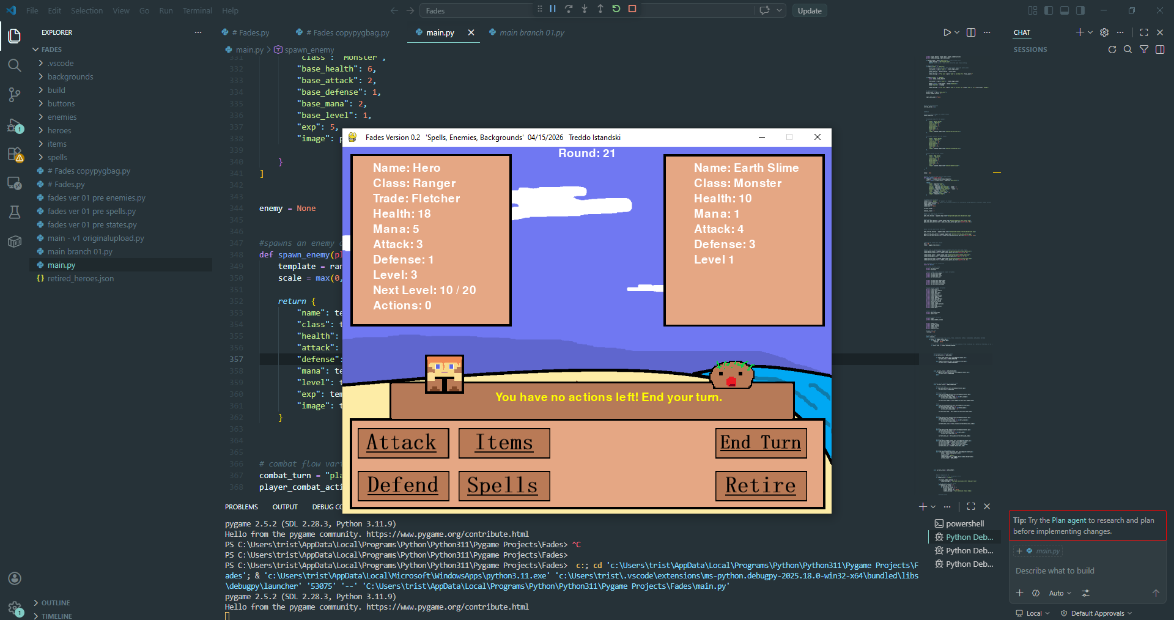Toggle the bottom panel layout button
Screen dimensions: 1174x620
click(1065, 10)
